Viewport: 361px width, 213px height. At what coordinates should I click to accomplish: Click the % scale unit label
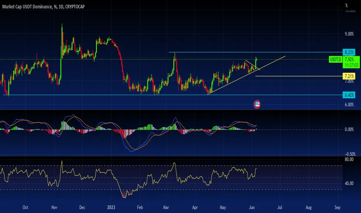pyautogui.click(x=347, y=5)
